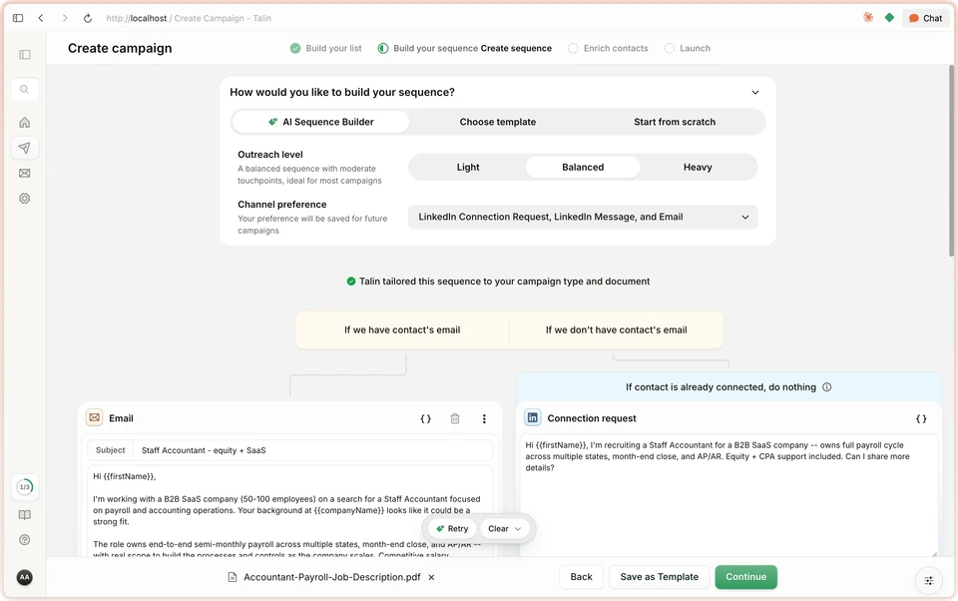
Task: Go forward with the browser forward arrow
Action: (x=64, y=18)
